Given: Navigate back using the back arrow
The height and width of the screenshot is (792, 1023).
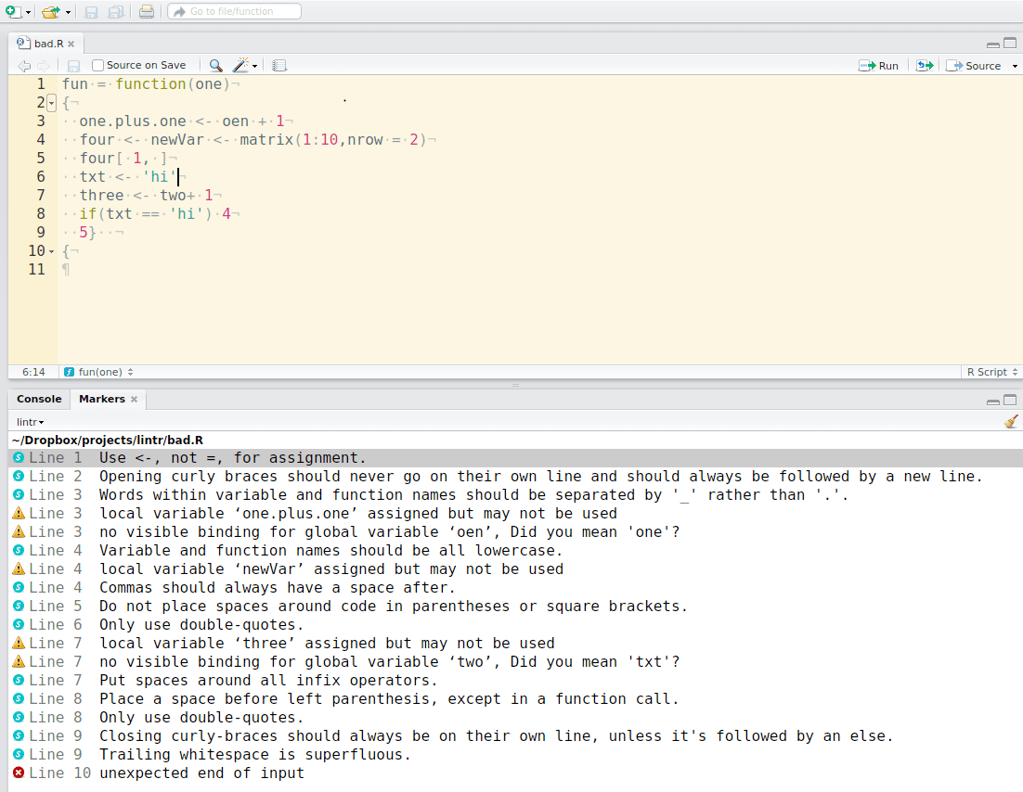Looking at the screenshot, I should [23, 65].
